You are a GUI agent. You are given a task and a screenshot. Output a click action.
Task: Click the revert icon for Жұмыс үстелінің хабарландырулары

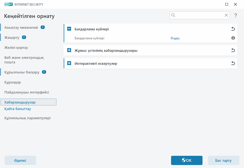(233, 50)
